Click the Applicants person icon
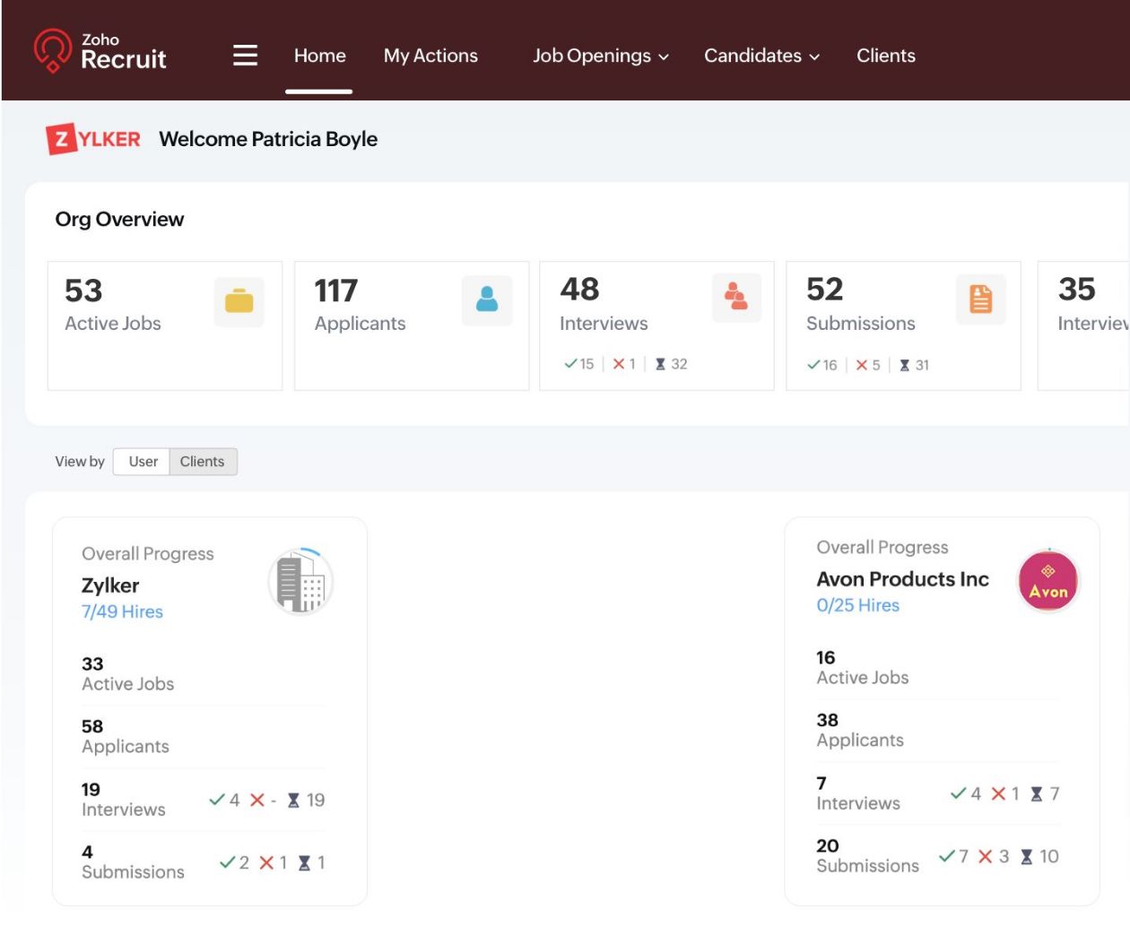 pos(487,300)
